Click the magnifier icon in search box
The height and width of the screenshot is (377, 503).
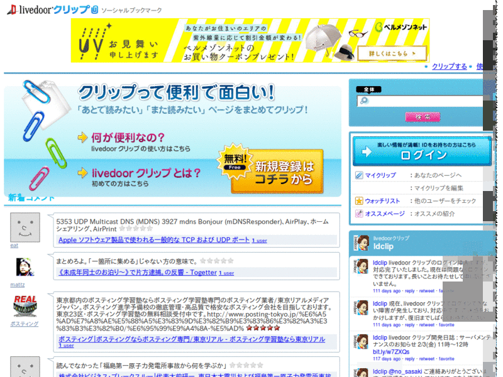[364, 101]
